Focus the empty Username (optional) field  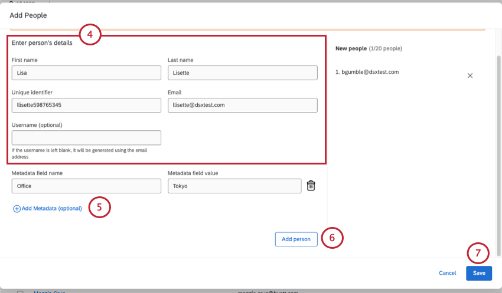[x=86, y=138]
